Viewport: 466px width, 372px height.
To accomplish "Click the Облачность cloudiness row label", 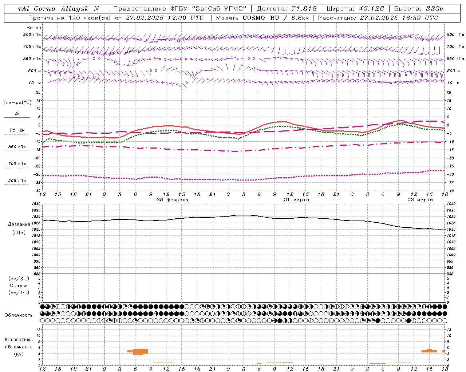I will coord(19,315).
